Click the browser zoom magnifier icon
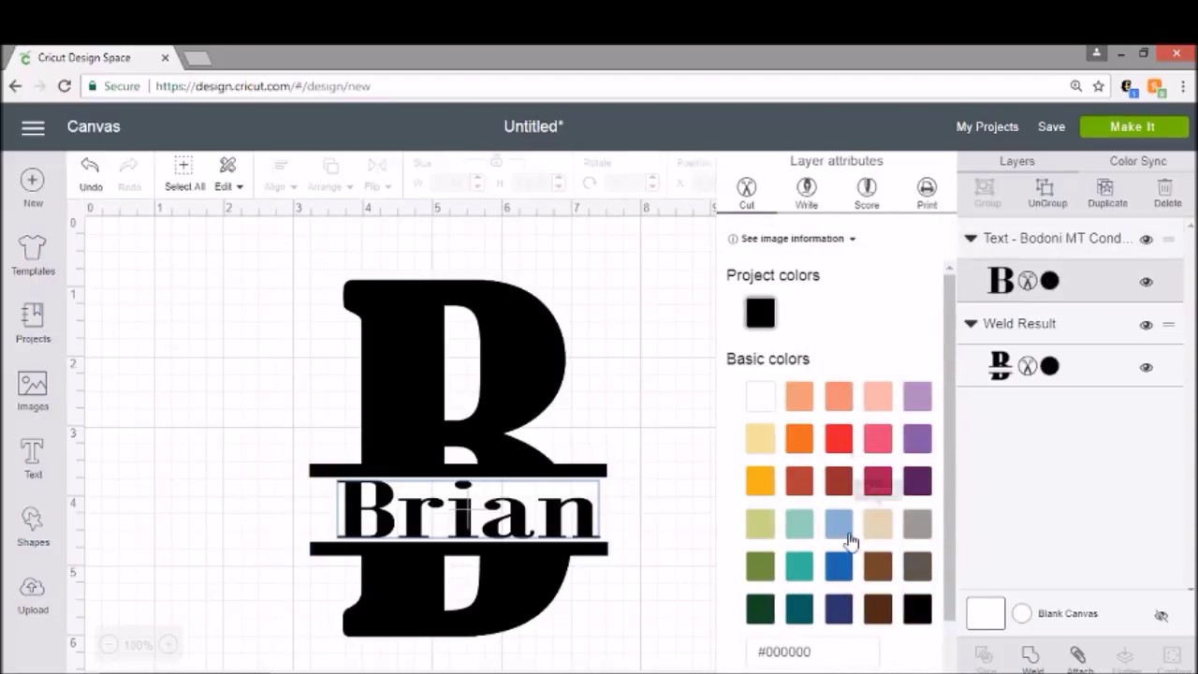Image resolution: width=1198 pixels, height=674 pixels. (1076, 86)
